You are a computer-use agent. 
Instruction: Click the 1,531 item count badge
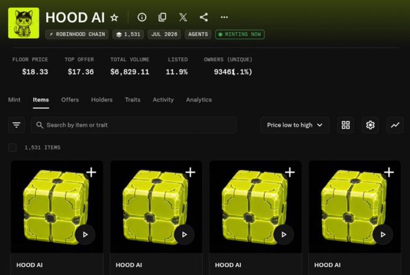128,34
